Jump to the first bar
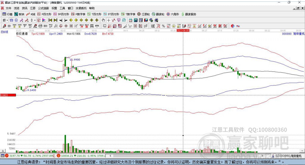This screenshot has height=165, width=305. (50, 20)
